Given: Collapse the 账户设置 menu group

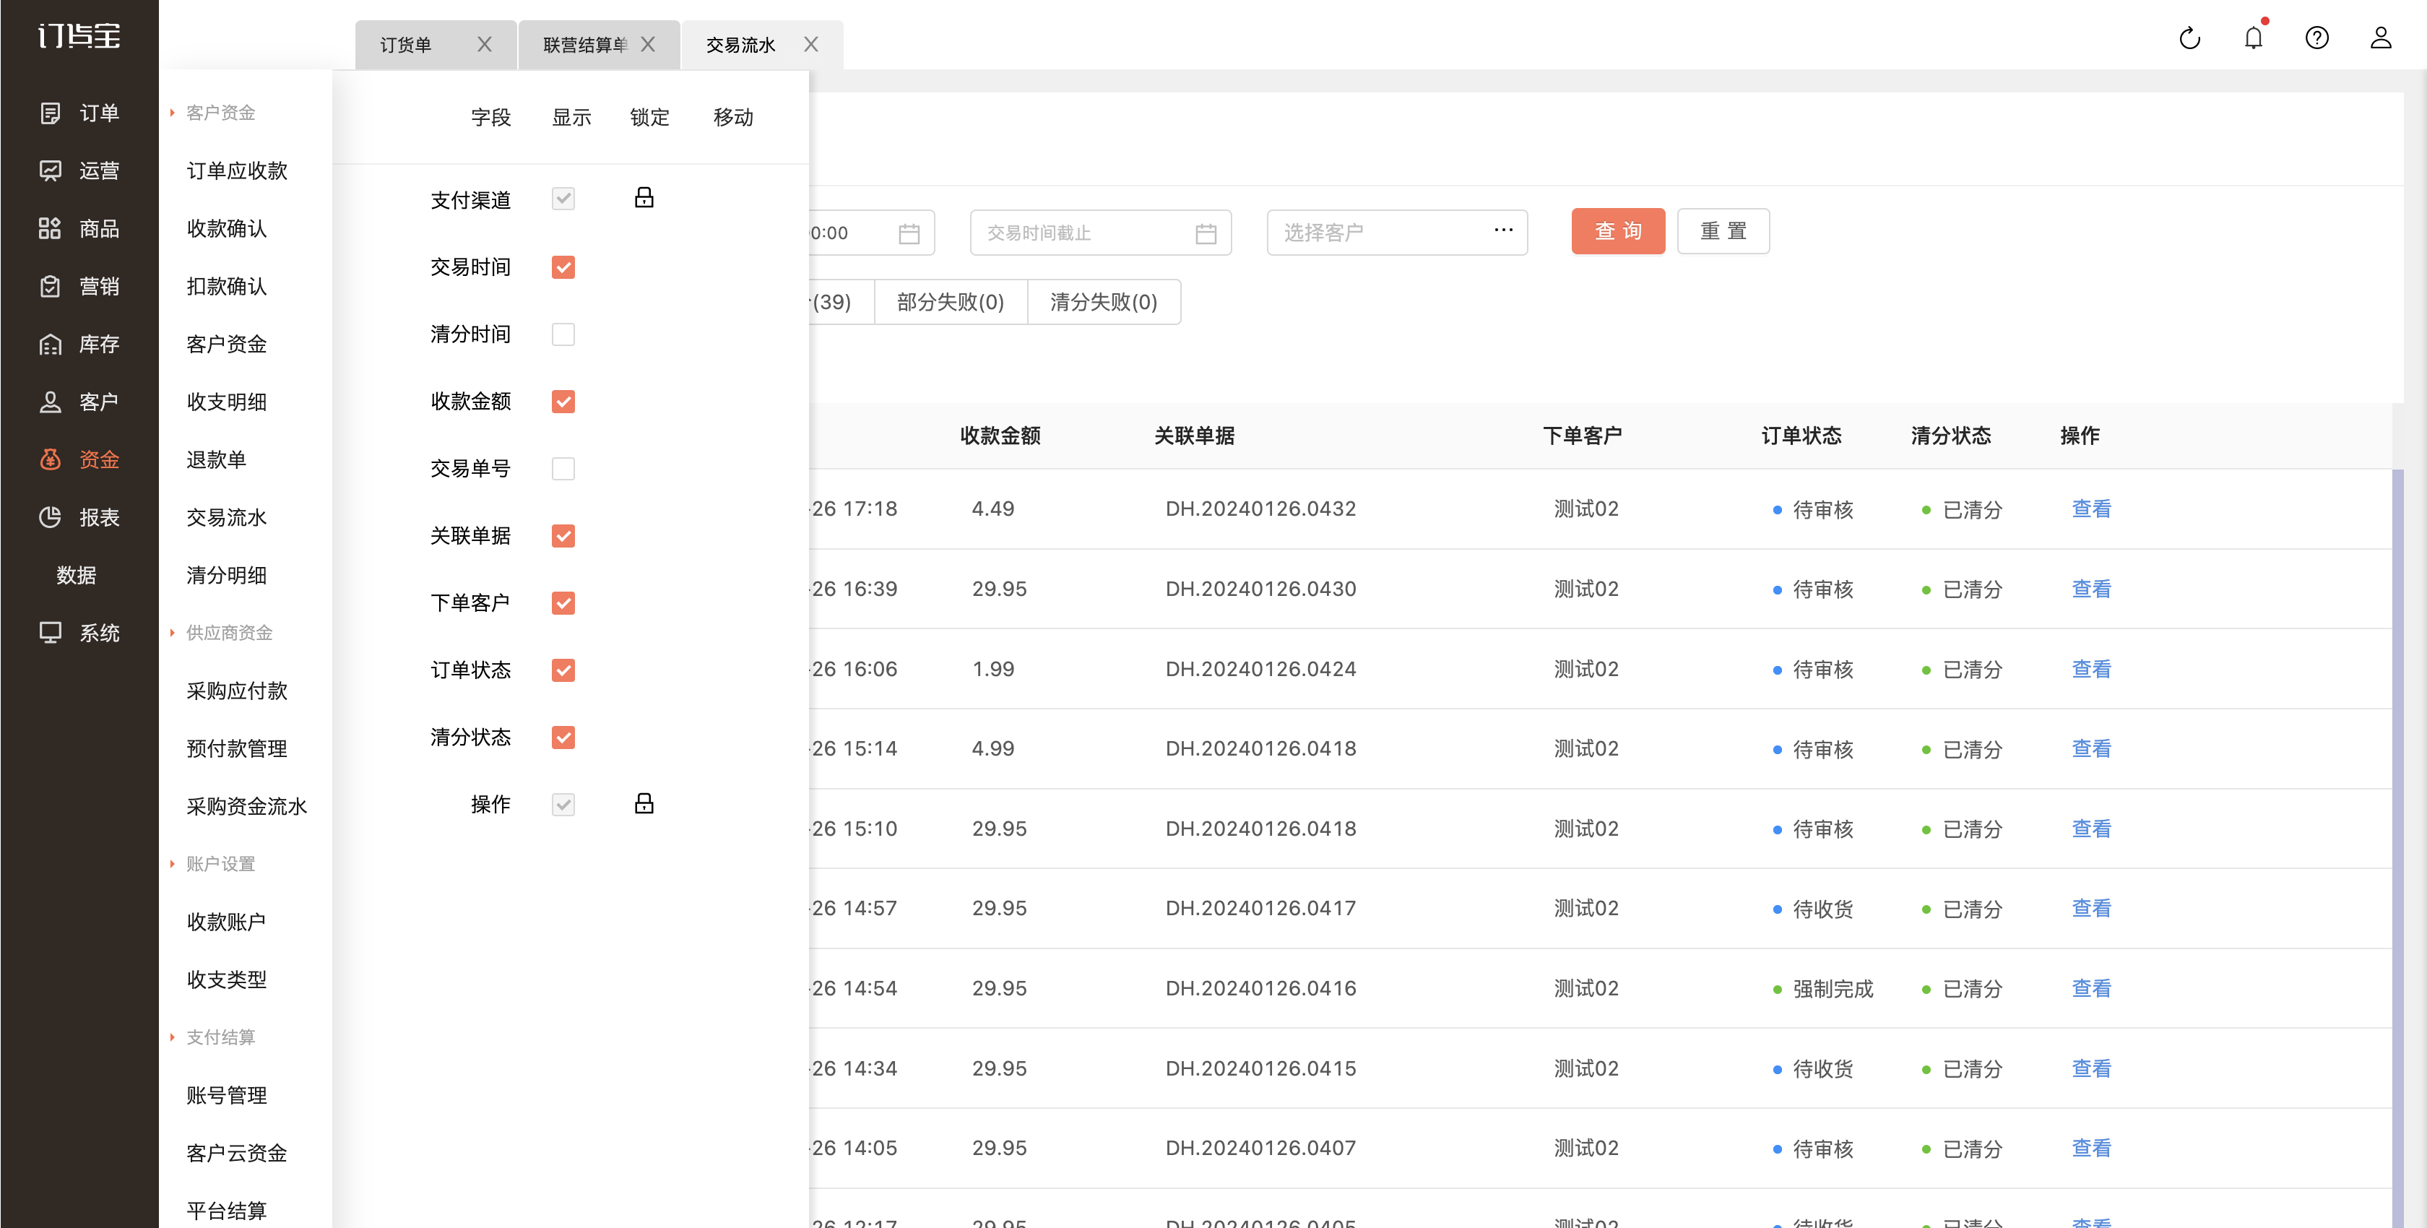Looking at the screenshot, I should click(x=220, y=863).
